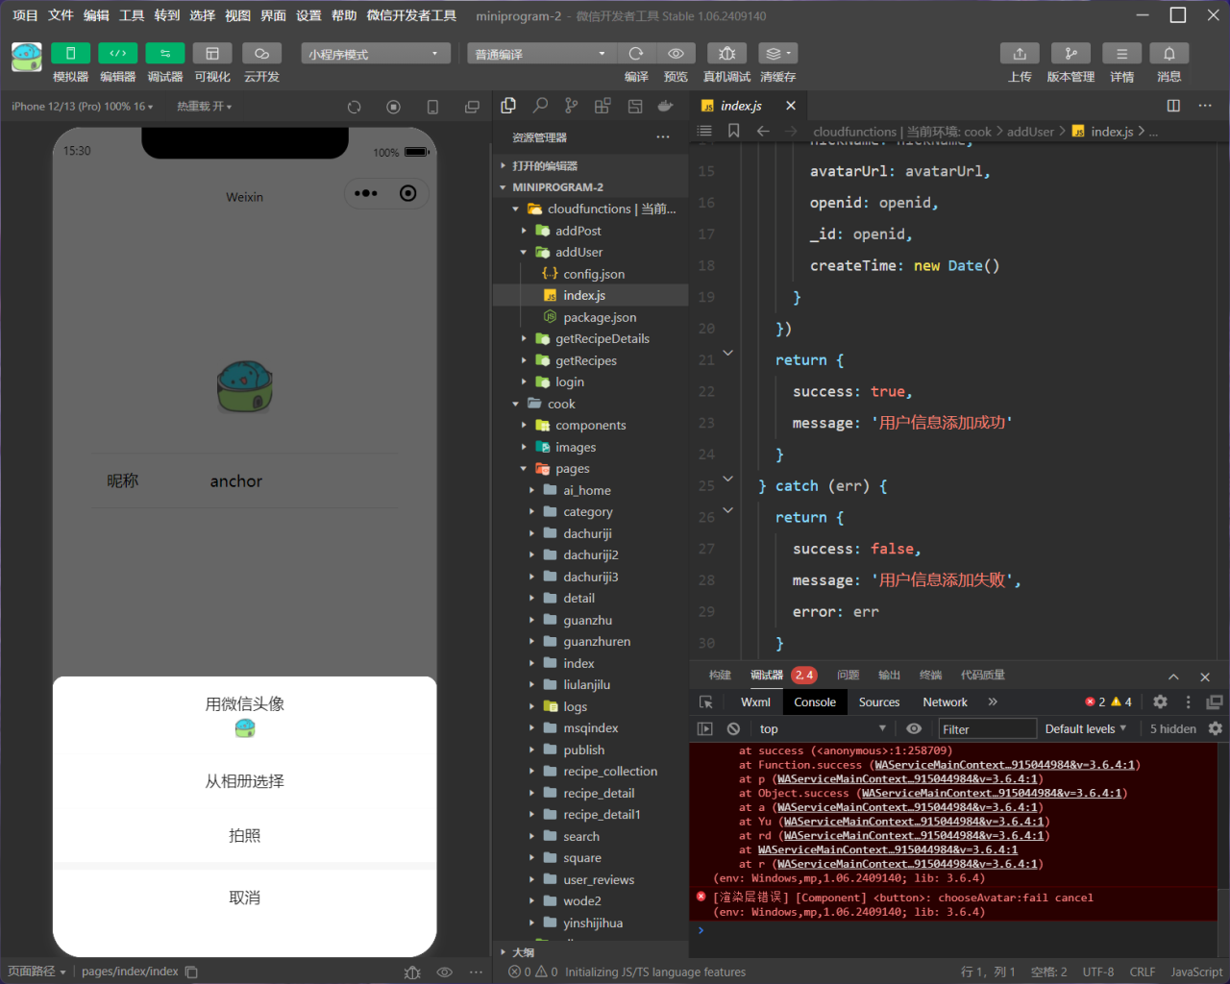Toggle the 编辑器 editor panel button
Viewport: 1230px width, 984px height.
point(117,54)
